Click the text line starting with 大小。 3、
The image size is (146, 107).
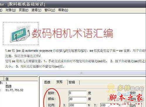coord(35,66)
